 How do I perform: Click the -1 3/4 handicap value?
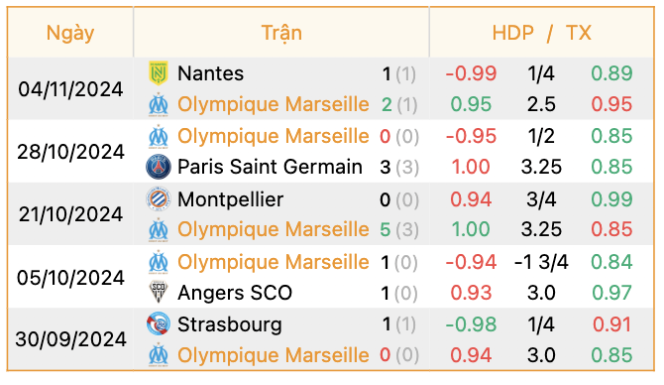(541, 262)
